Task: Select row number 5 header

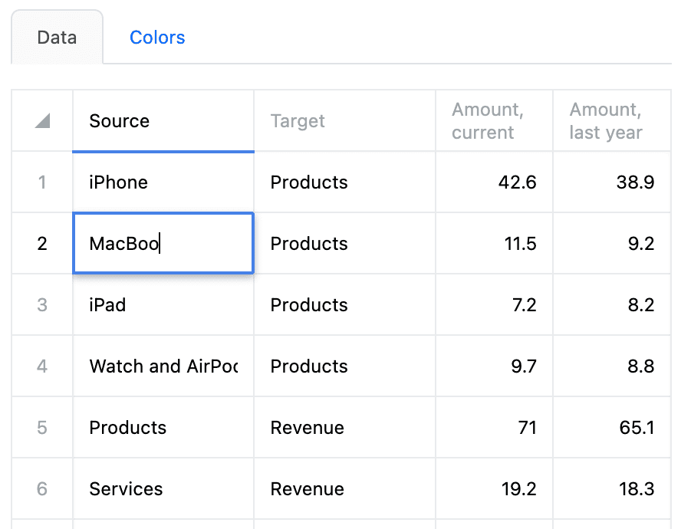Action: pos(42,428)
